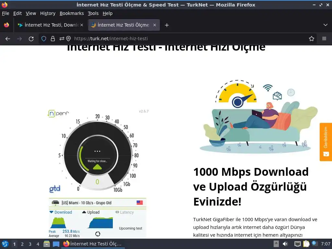This screenshot has height=249, width=332.
Task: Open the system application menu in taskbar
Action: coord(5,244)
